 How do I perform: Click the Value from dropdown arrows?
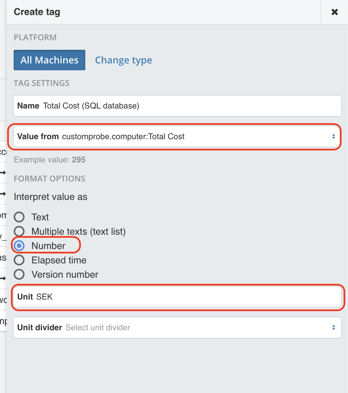333,136
